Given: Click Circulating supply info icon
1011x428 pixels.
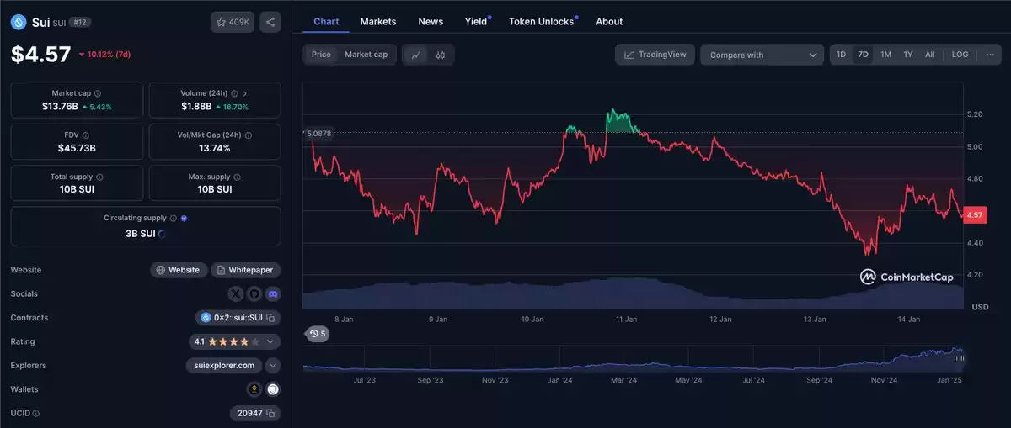Looking at the screenshot, I should (174, 218).
